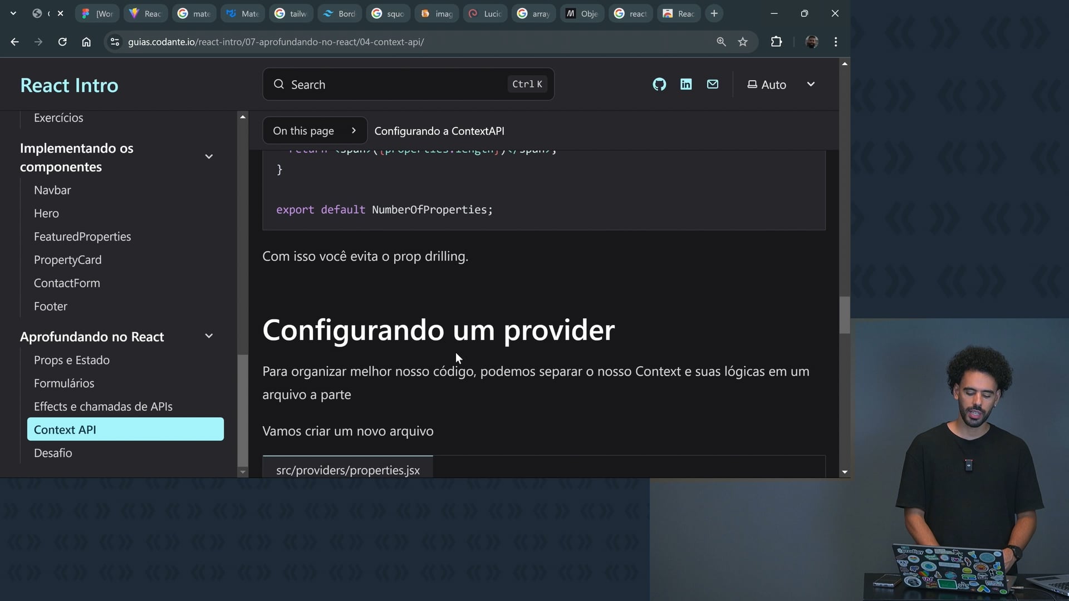Expand the On this page menu
The height and width of the screenshot is (601, 1069).
pyautogui.click(x=315, y=131)
